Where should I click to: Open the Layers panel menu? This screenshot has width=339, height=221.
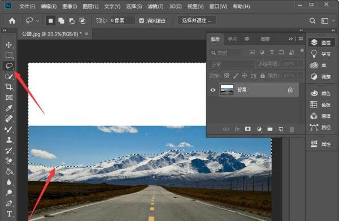[301, 39]
